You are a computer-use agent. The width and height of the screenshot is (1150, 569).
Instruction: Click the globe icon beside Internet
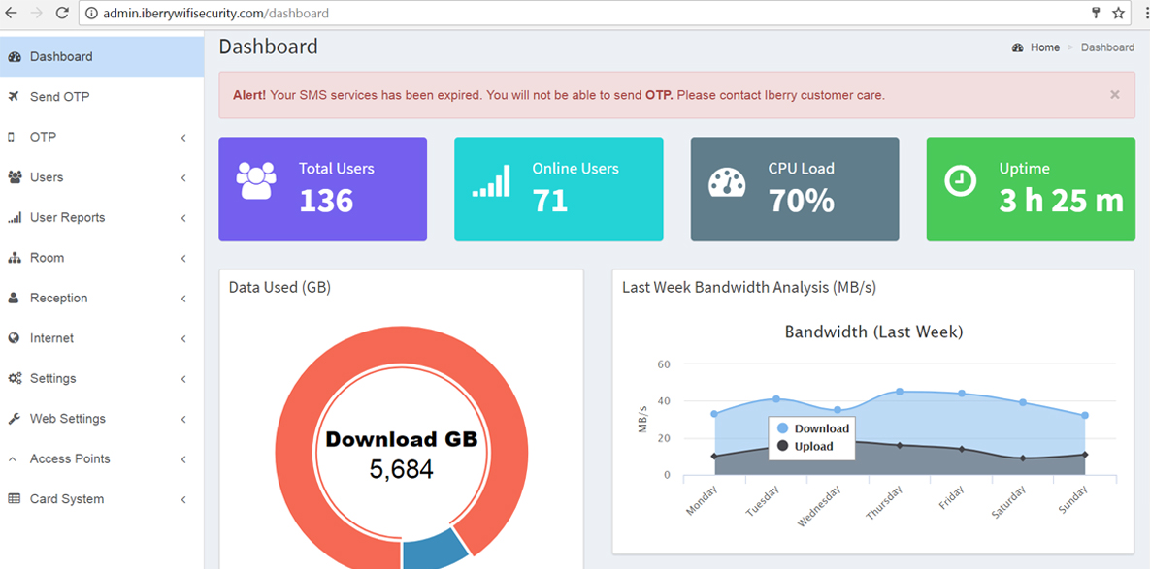click(14, 338)
